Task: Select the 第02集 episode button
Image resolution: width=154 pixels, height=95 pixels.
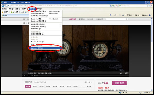Action: (x=34, y=86)
